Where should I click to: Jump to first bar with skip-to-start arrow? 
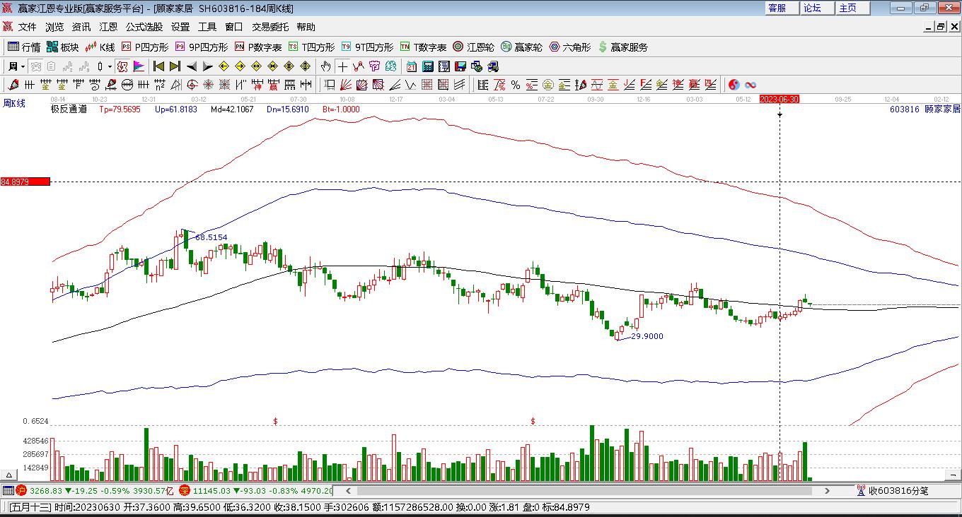[x=158, y=66]
